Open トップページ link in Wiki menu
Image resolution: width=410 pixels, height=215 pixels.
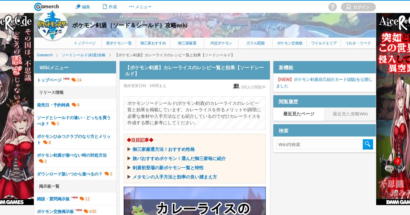(49, 80)
